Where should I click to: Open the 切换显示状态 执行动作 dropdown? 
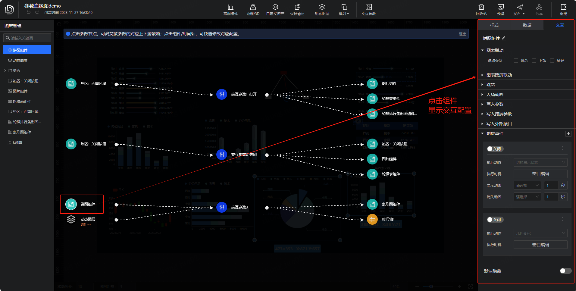click(540, 163)
